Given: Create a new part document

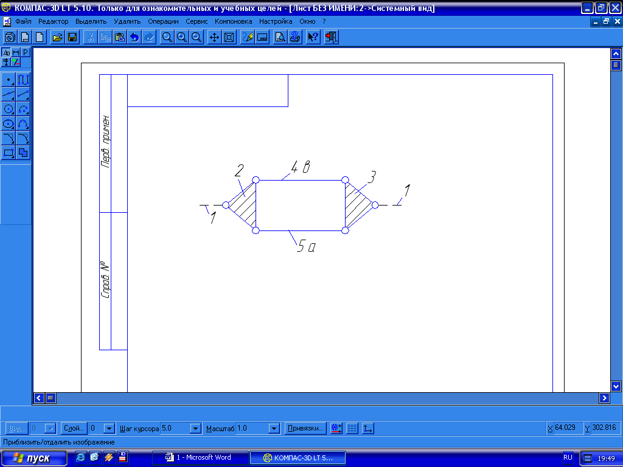Looking at the screenshot, I should click(10, 37).
